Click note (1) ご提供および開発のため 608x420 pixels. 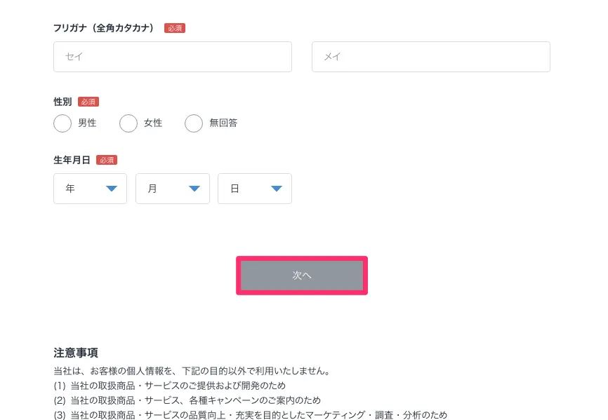(170, 386)
